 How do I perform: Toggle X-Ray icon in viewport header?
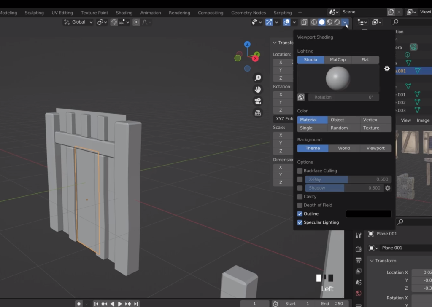coord(304,22)
